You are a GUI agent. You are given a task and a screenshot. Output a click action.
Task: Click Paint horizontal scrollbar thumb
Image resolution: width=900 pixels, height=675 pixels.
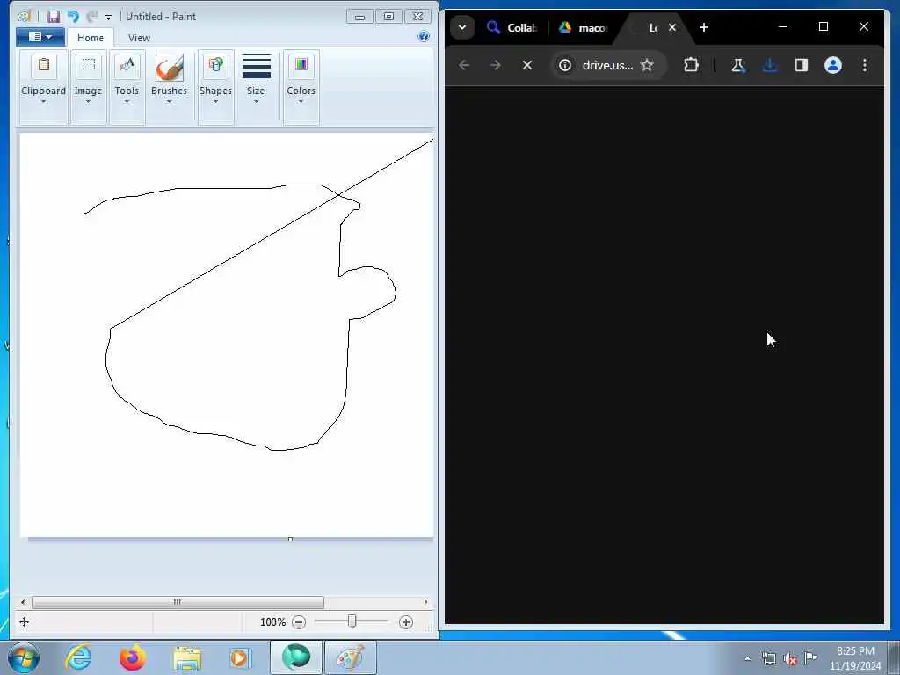[178, 602]
